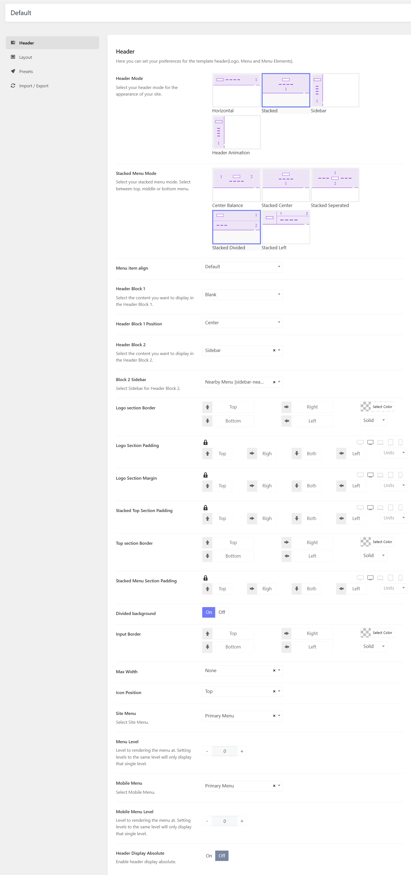Viewport: 411px width, 875px height.
Task: Click the Stacked Top Section Padding lock icon
Action: coord(205,507)
